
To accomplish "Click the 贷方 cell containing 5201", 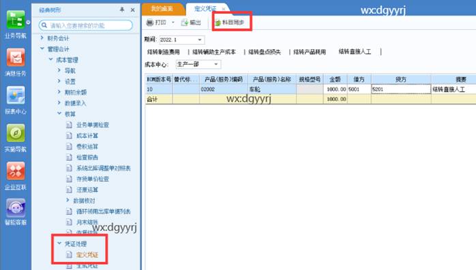I will 401,89.
